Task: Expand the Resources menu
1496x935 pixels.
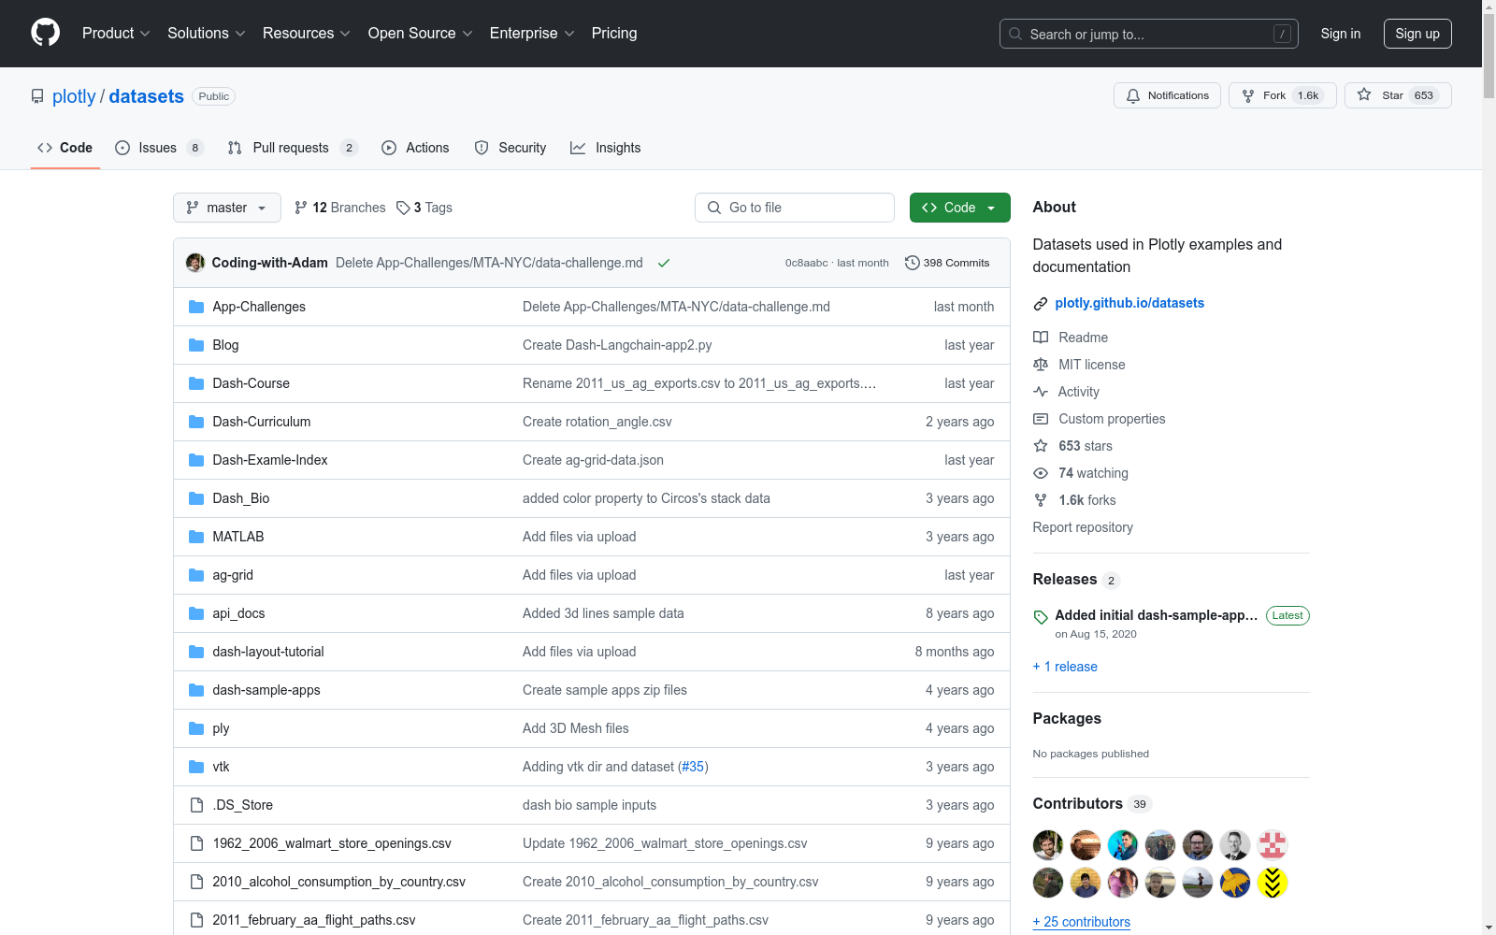Action: tap(307, 33)
